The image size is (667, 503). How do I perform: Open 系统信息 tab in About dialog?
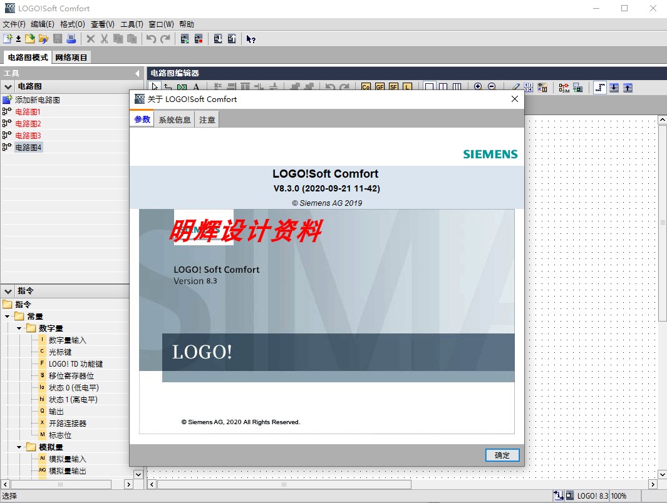[x=174, y=119]
